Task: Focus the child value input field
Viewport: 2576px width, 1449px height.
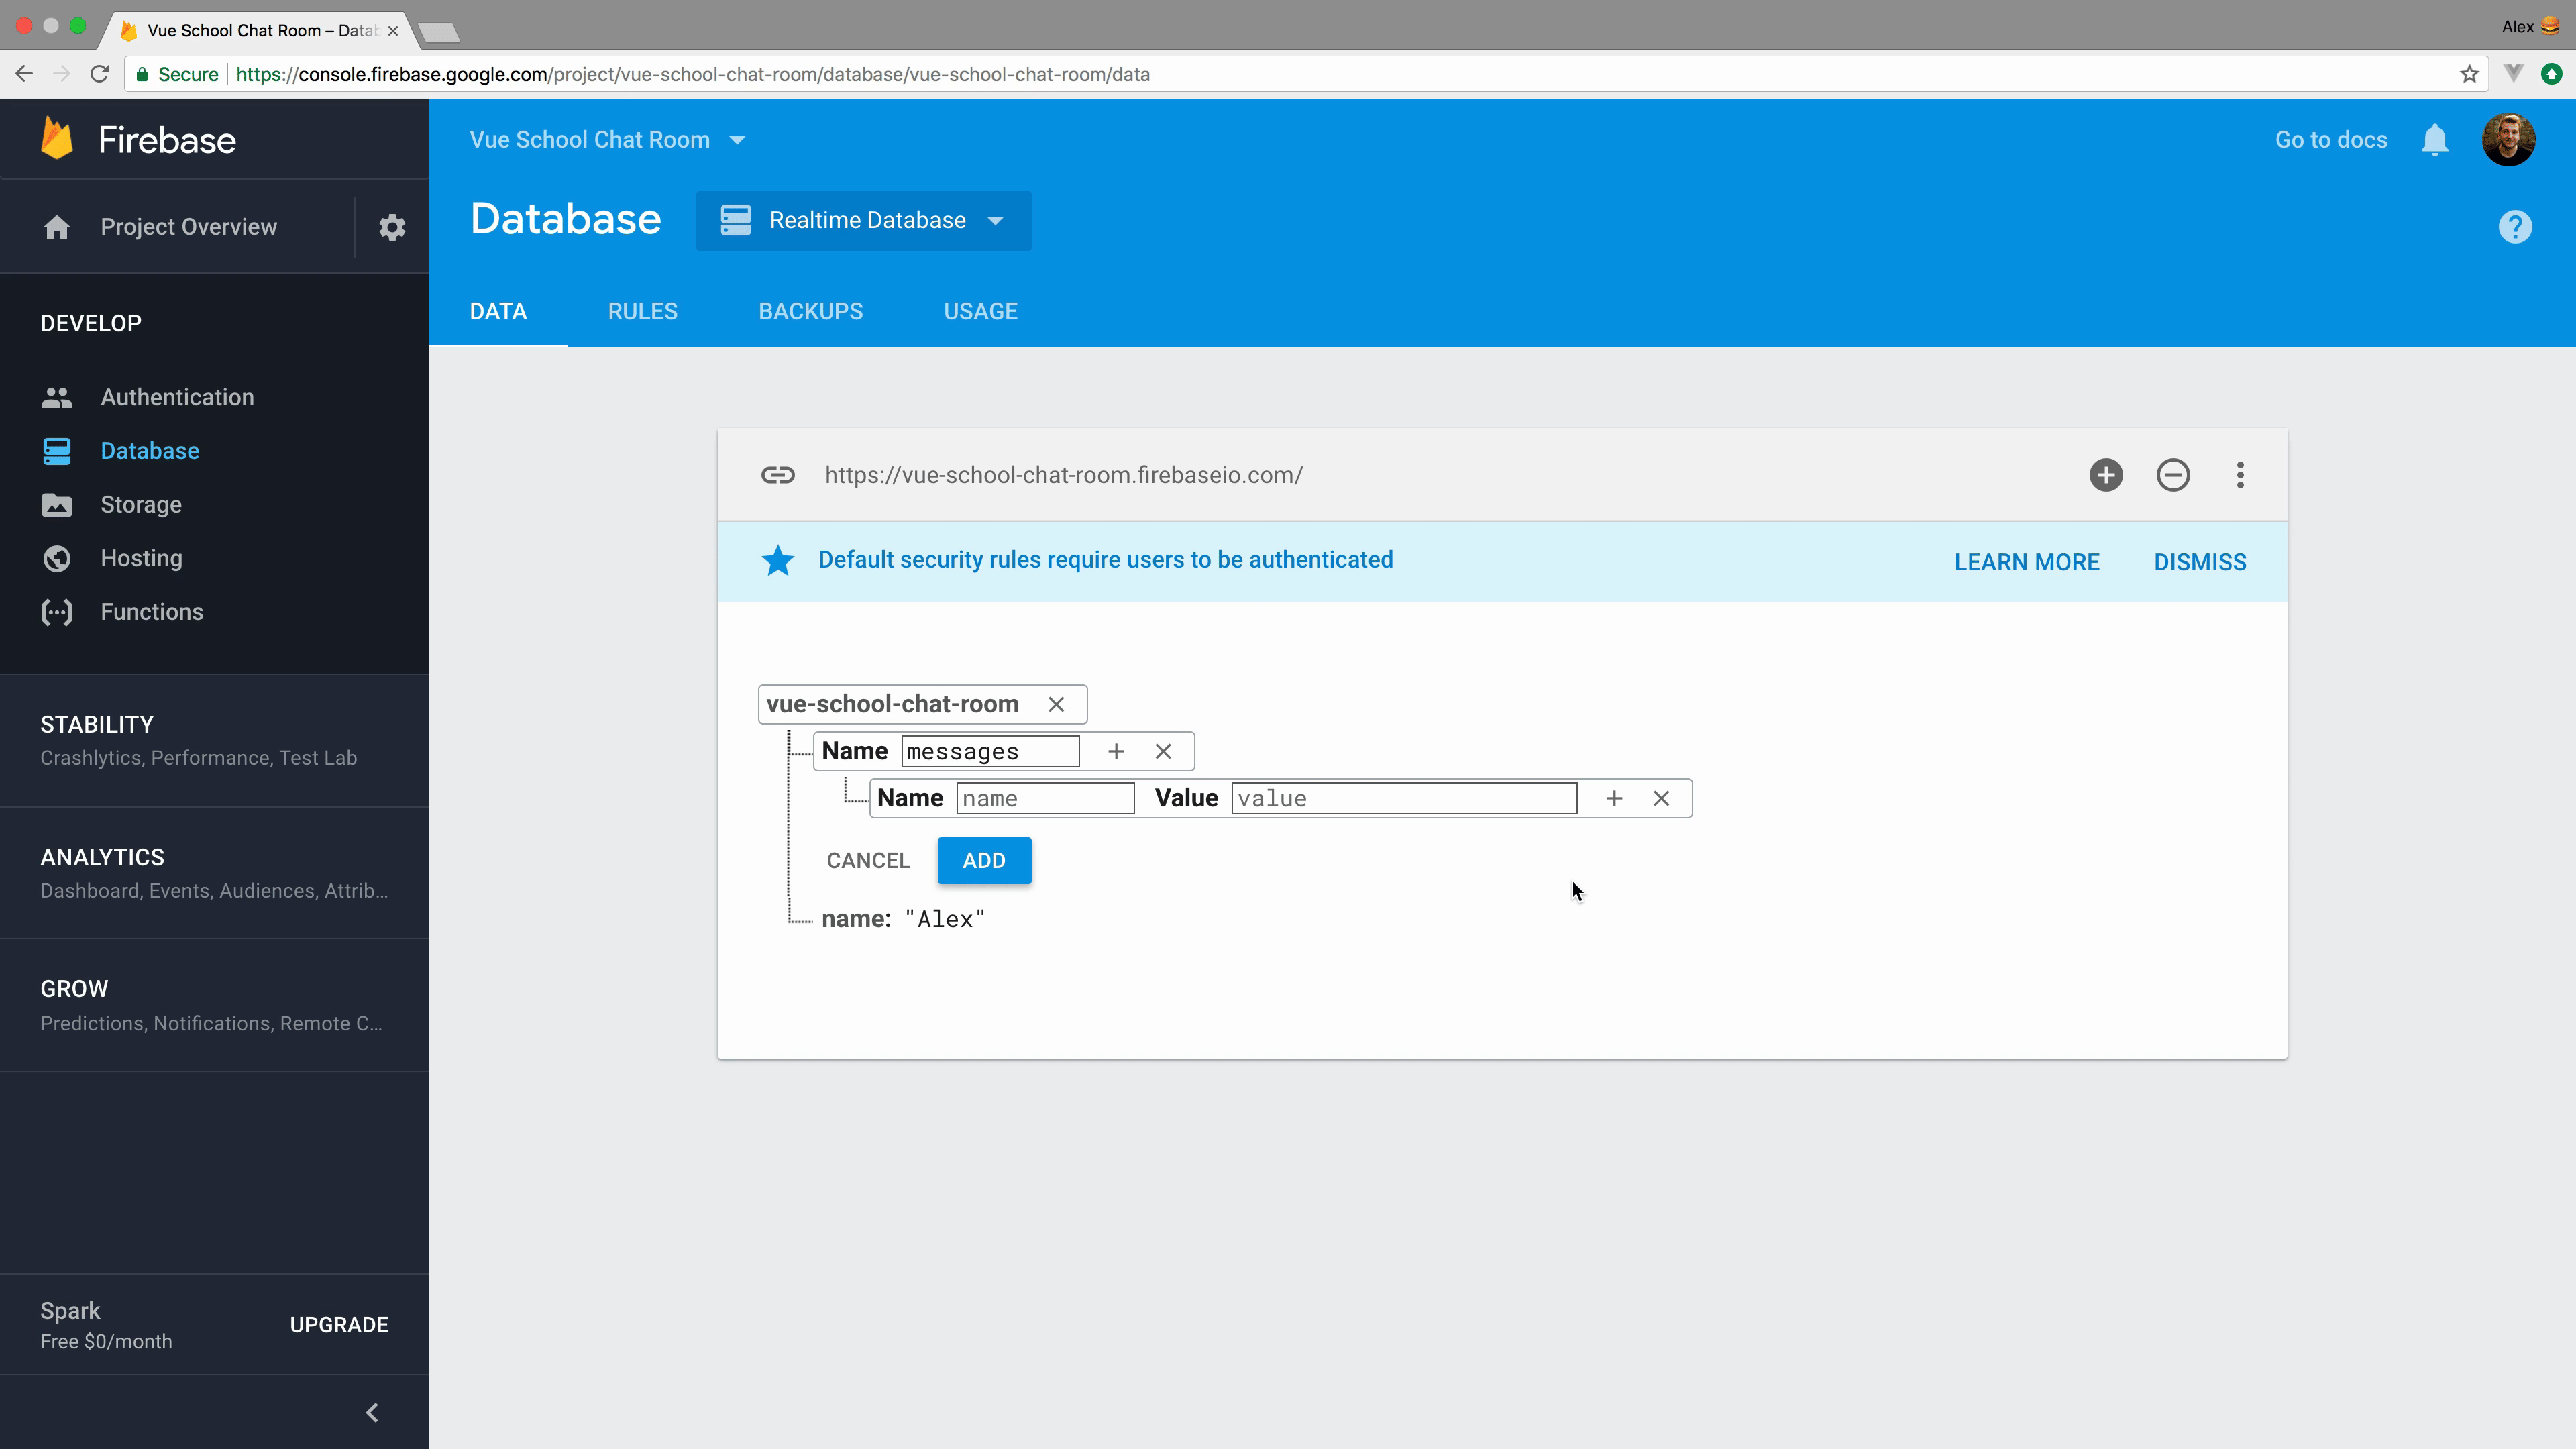Action: pos(1404,798)
